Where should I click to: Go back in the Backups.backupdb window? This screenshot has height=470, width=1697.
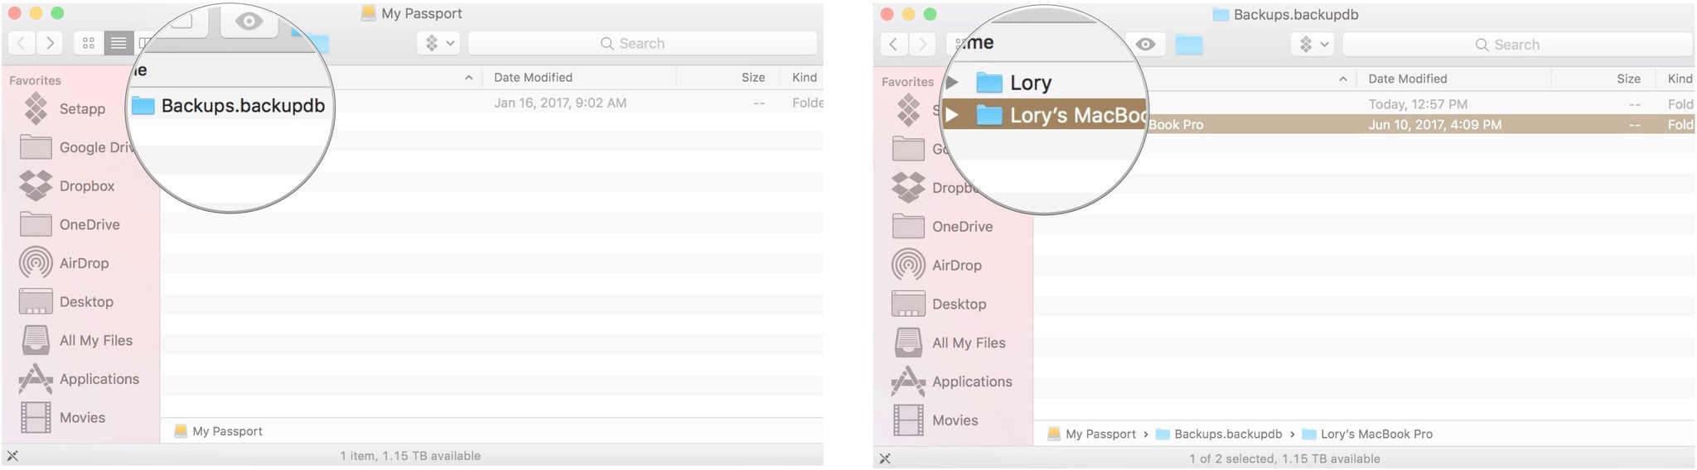[x=893, y=44]
